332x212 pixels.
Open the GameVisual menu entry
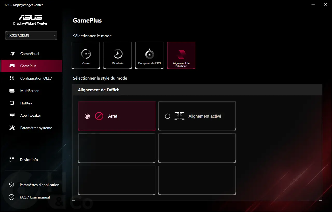point(31,54)
